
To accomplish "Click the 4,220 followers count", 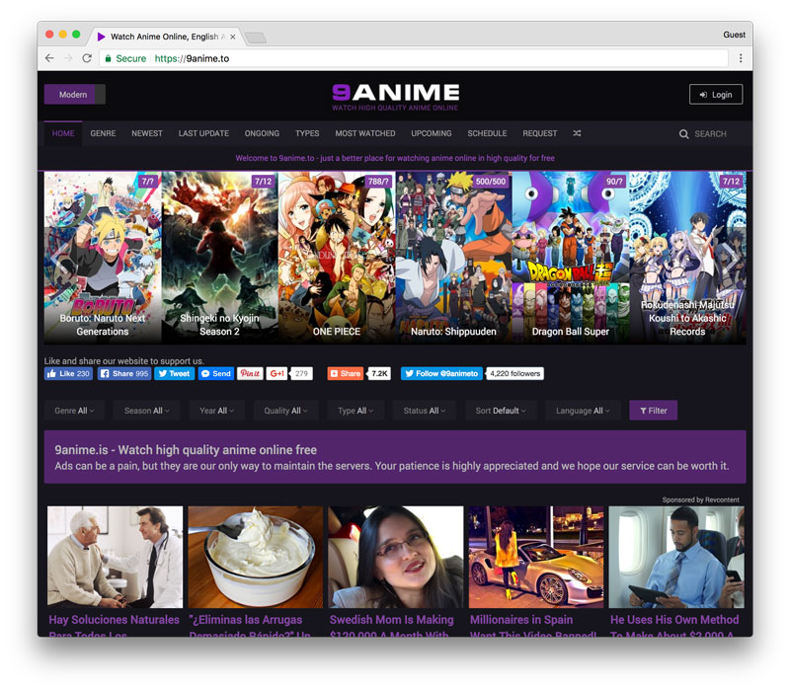I will (x=514, y=374).
